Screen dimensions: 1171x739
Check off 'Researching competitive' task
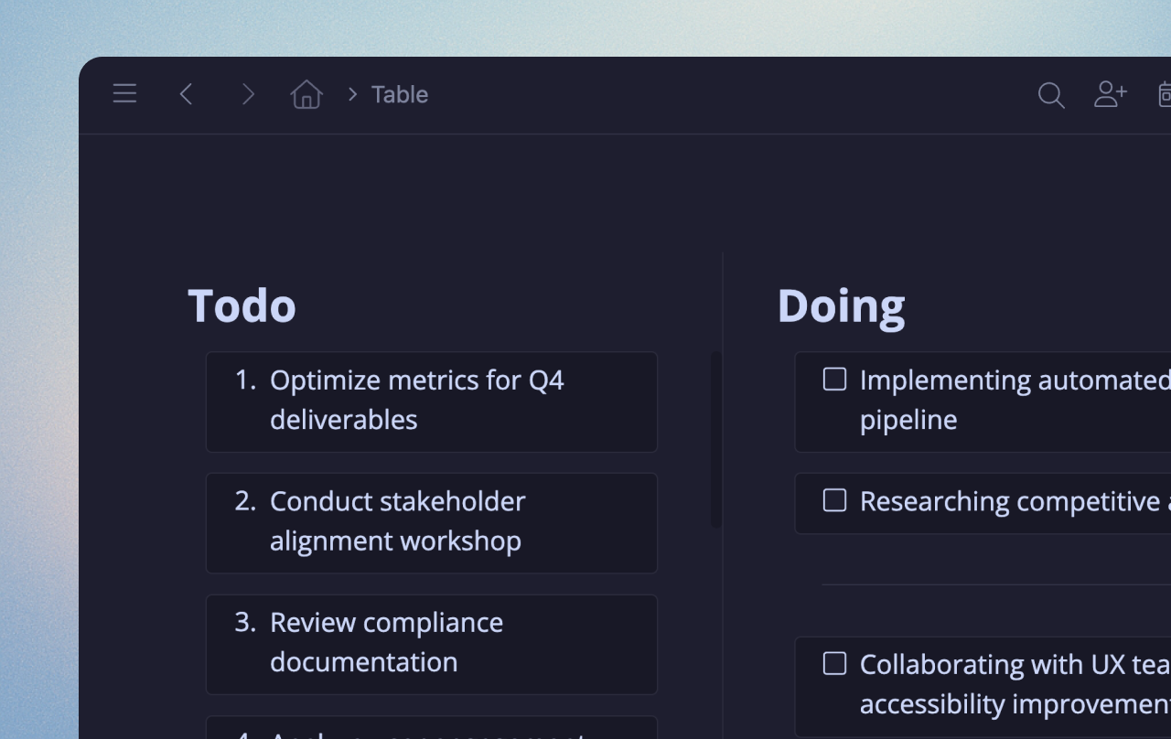(x=833, y=499)
